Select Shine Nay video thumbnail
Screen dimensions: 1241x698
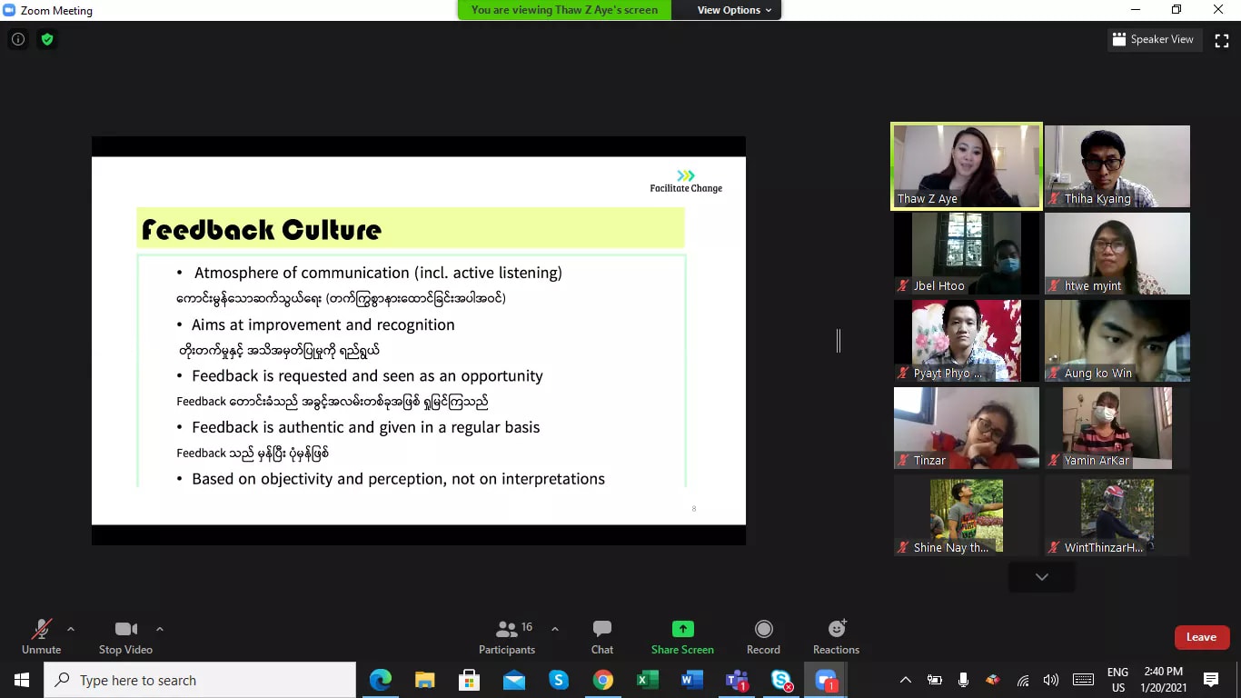(x=966, y=515)
